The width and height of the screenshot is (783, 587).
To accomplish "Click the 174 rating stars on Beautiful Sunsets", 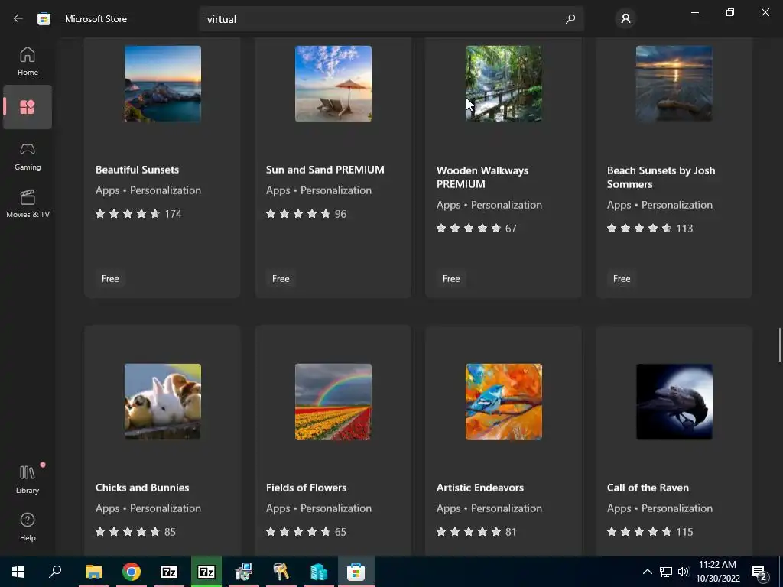I will [x=138, y=214].
